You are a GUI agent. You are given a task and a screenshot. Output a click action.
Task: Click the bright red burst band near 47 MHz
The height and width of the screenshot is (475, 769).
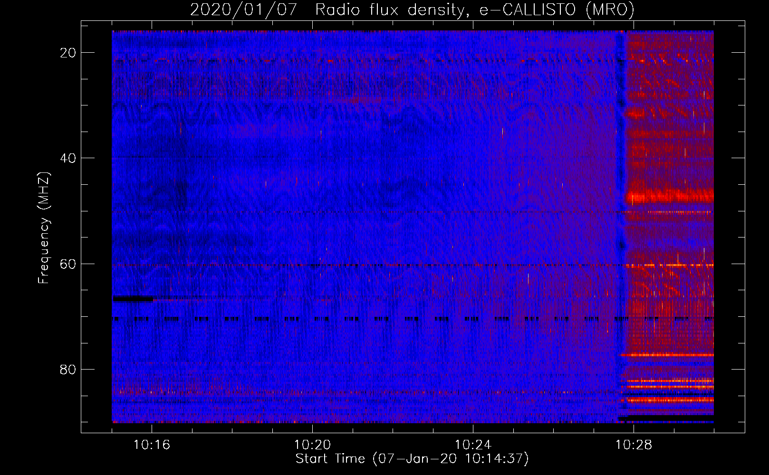(x=670, y=197)
